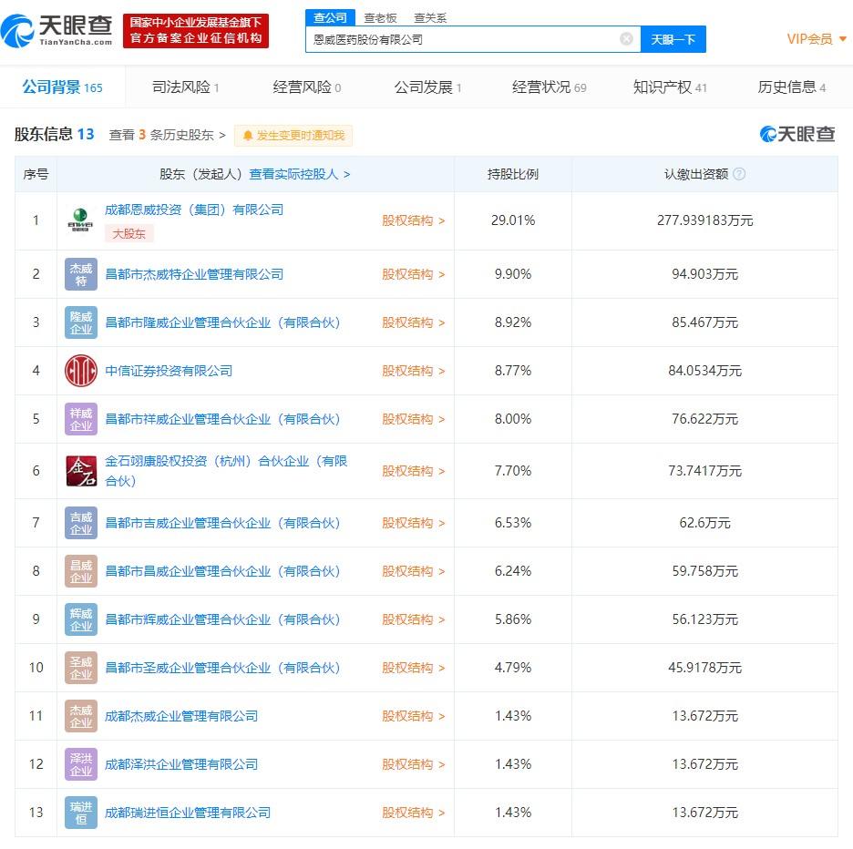Expand 股权结构 for 昌都市圣威企业管理

[x=413, y=668]
